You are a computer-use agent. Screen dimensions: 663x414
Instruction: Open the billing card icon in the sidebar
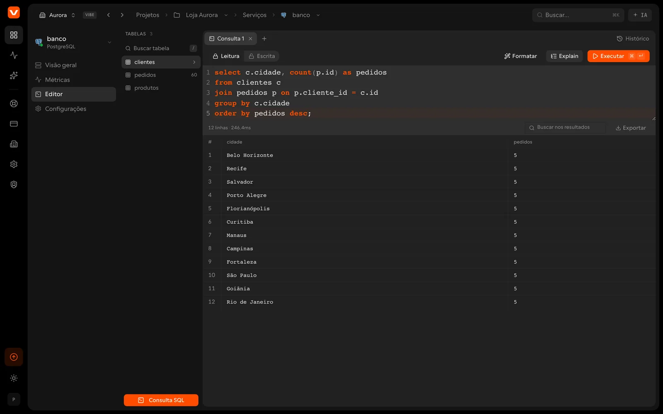[x=14, y=124]
